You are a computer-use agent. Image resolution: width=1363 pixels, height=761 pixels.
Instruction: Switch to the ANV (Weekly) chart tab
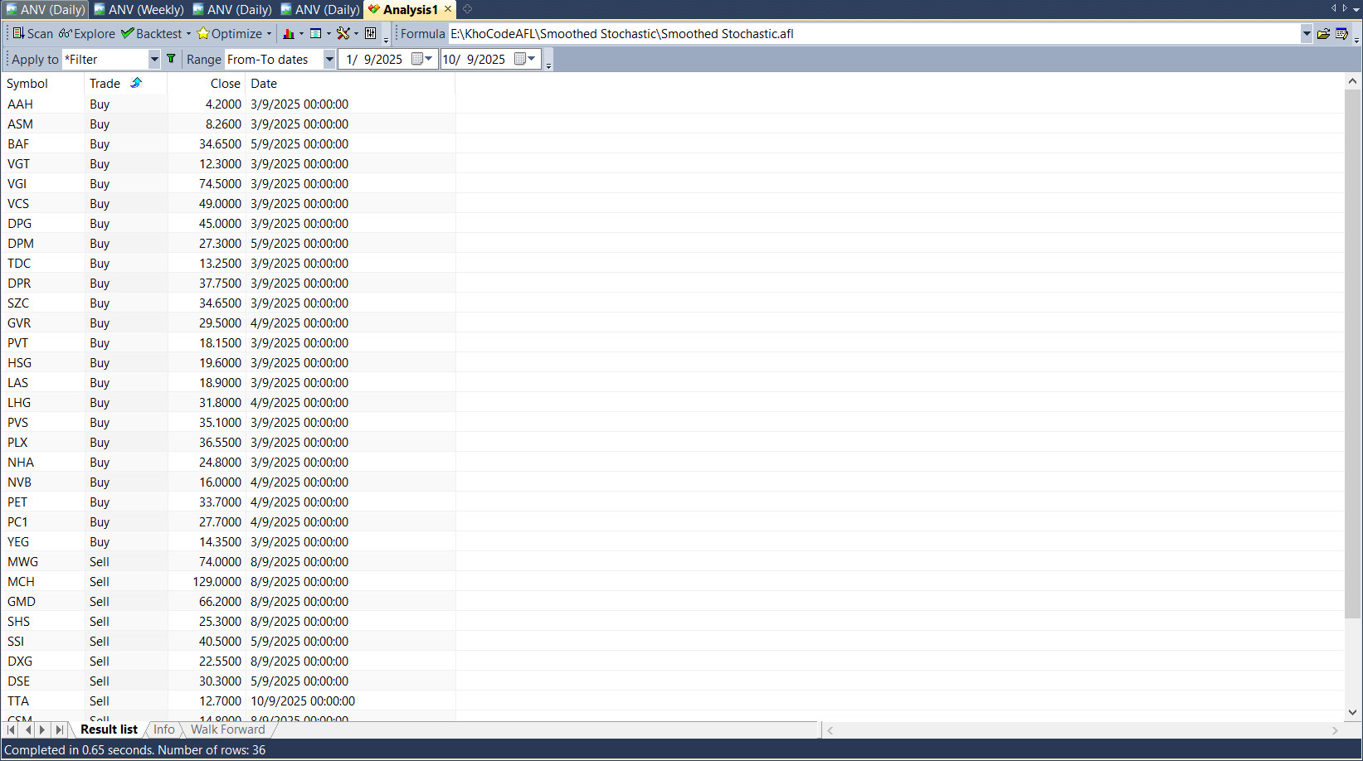point(139,10)
